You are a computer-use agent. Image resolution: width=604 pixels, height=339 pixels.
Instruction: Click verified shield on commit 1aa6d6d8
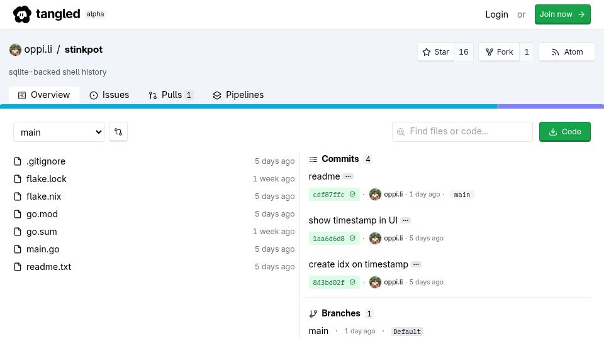[x=352, y=239]
